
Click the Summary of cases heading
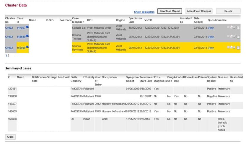(x=18, y=68)
